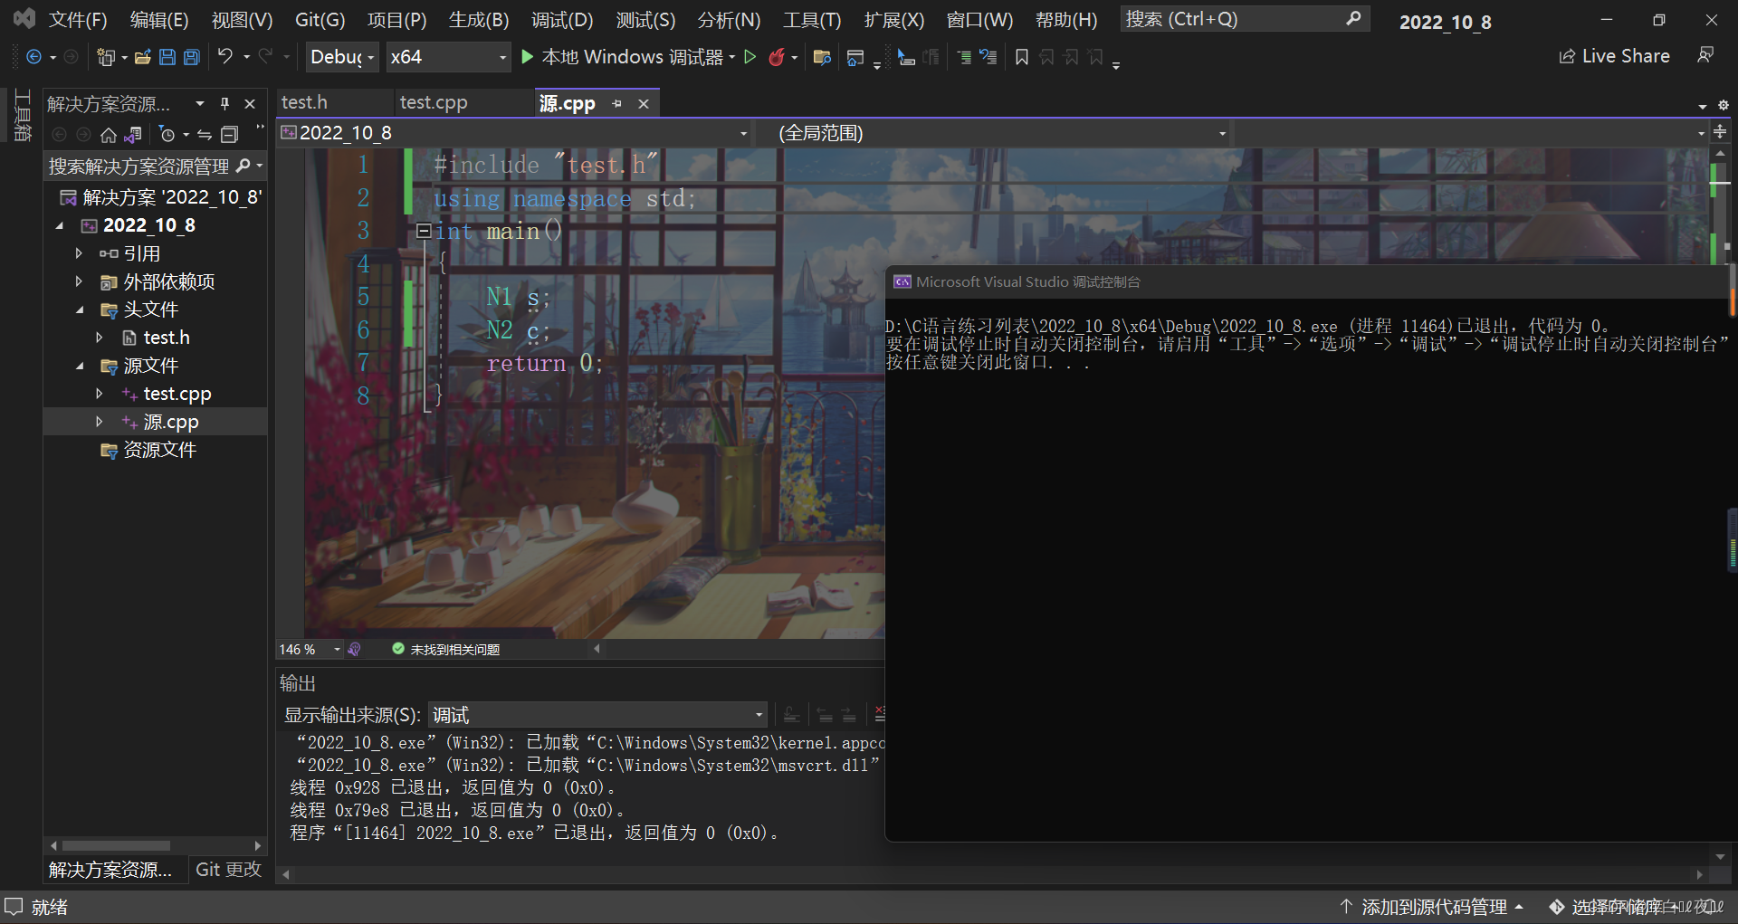The width and height of the screenshot is (1738, 924).
Task: Switch to the test.cpp editor tab
Action: pyautogui.click(x=434, y=102)
